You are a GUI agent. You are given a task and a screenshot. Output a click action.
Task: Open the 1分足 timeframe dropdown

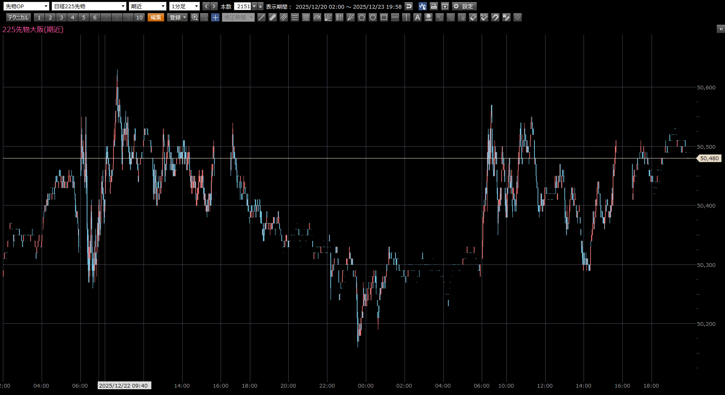(184, 6)
